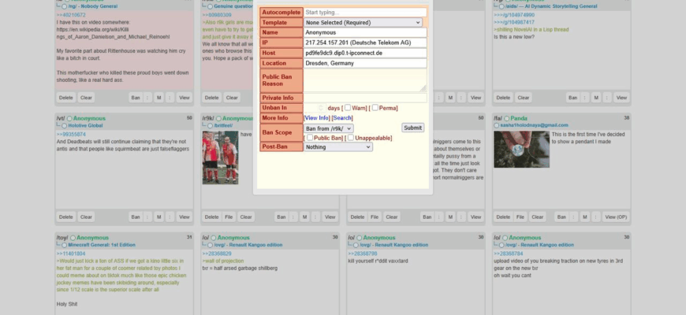The width and height of the screenshot is (686, 315).
Task: Check the Public Ban option
Action: click(309, 138)
